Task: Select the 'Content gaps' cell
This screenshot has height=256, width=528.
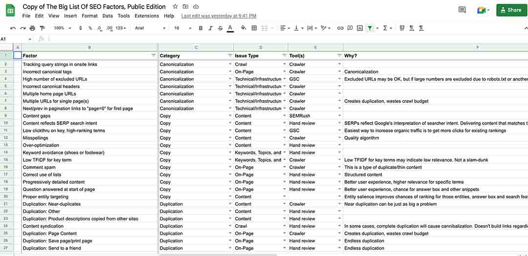Action: click(90, 116)
